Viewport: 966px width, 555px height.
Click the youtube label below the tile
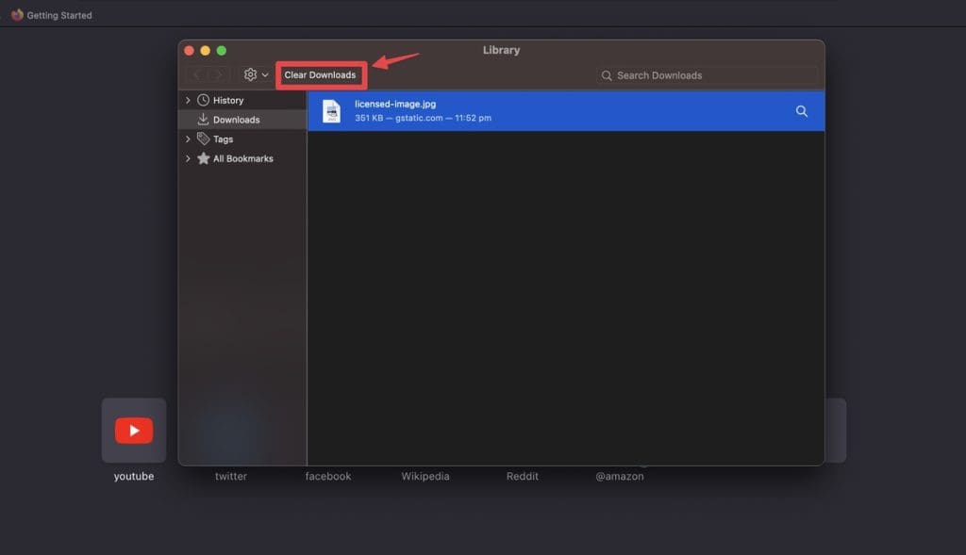tap(134, 476)
